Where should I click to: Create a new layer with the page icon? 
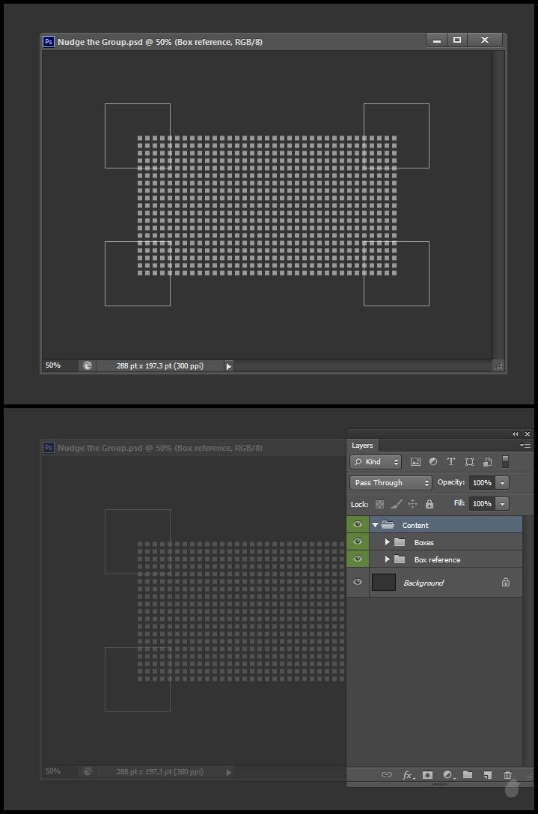click(x=487, y=775)
